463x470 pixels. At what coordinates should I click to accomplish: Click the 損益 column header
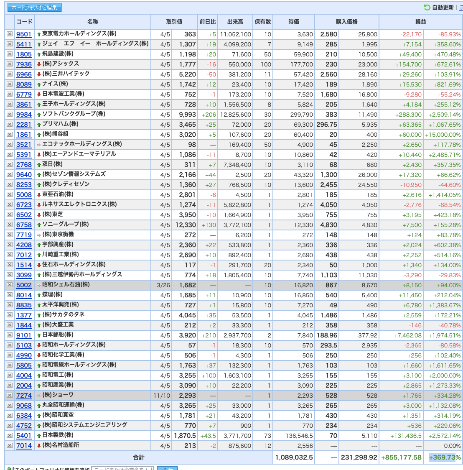[421, 22]
